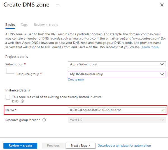Open the ellipsis more options menu
The image size is (168, 150).
pos(57,5)
